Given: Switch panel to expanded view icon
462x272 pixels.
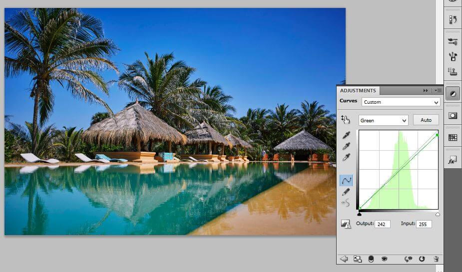Looking at the screenshot, I should coord(358,259).
